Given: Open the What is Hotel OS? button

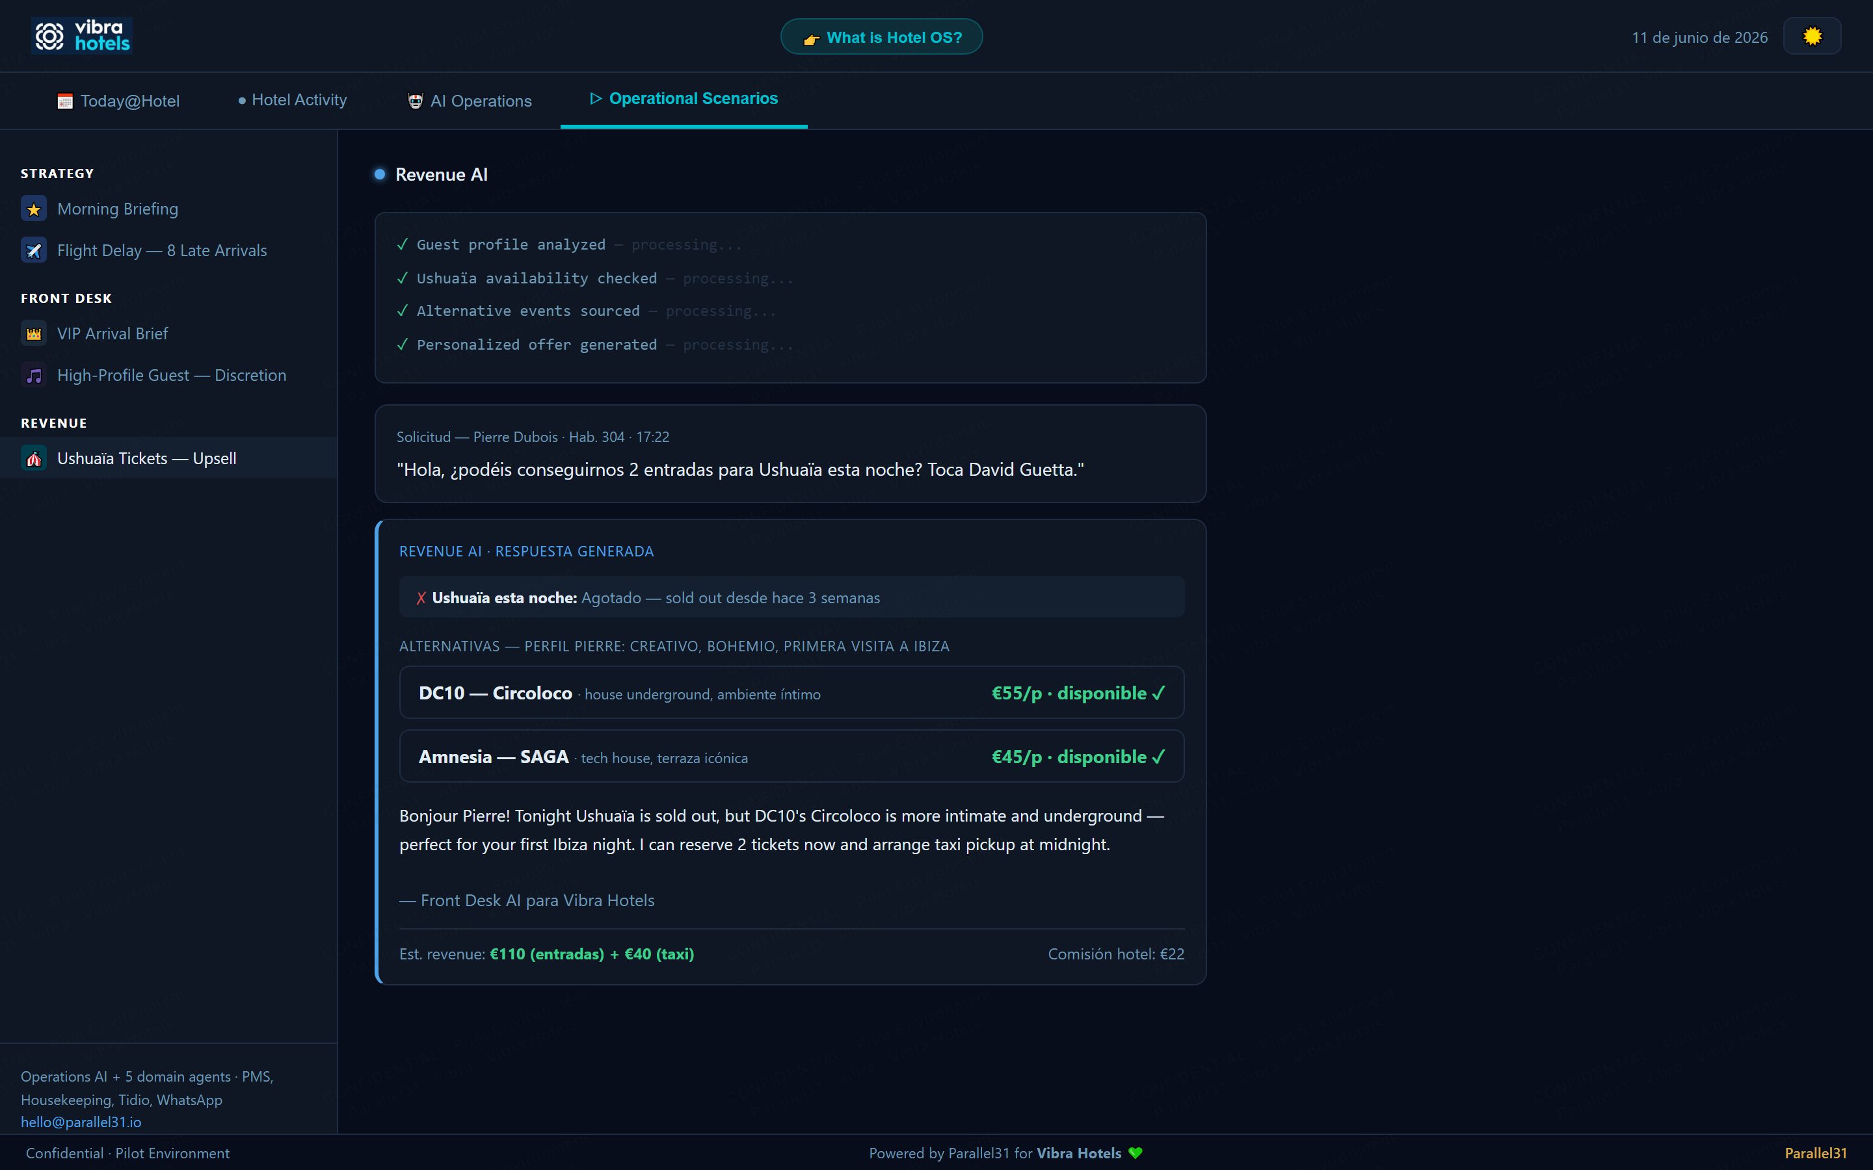Looking at the screenshot, I should click(x=882, y=37).
